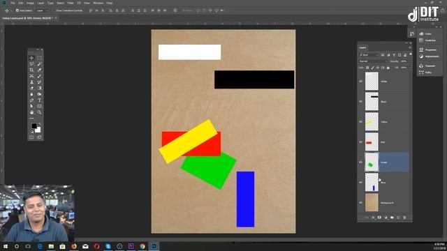Open the Filter menu
This screenshot has height=251, width=447.
tap(71, 3)
